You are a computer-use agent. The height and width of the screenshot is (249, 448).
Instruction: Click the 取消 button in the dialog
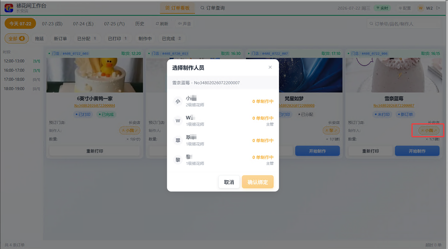coord(229,182)
